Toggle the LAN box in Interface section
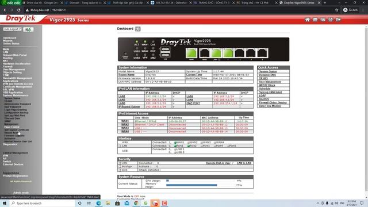 pyautogui.click(x=120, y=146)
